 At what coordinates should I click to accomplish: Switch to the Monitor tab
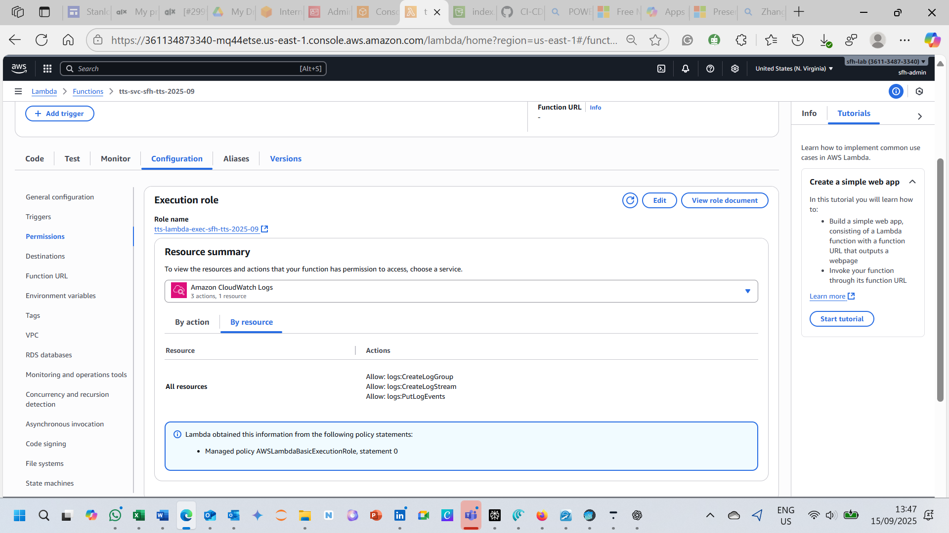(116, 158)
